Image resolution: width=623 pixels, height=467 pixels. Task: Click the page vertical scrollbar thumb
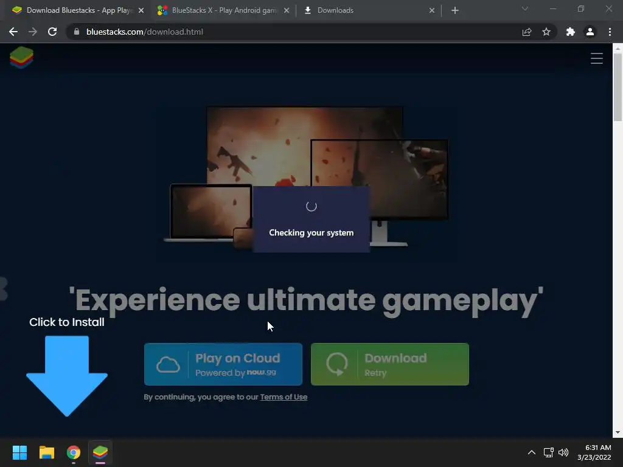coord(618,87)
